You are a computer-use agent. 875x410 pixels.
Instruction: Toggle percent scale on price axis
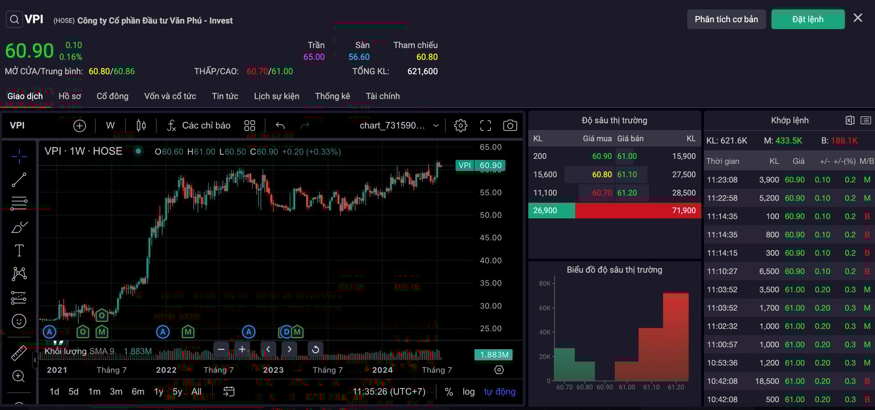click(x=448, y=392)
